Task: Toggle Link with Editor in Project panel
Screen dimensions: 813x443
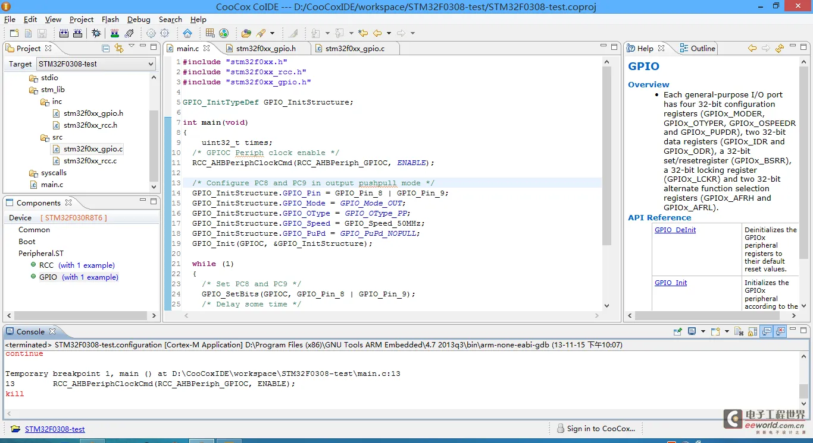Action: pos(119,48)
